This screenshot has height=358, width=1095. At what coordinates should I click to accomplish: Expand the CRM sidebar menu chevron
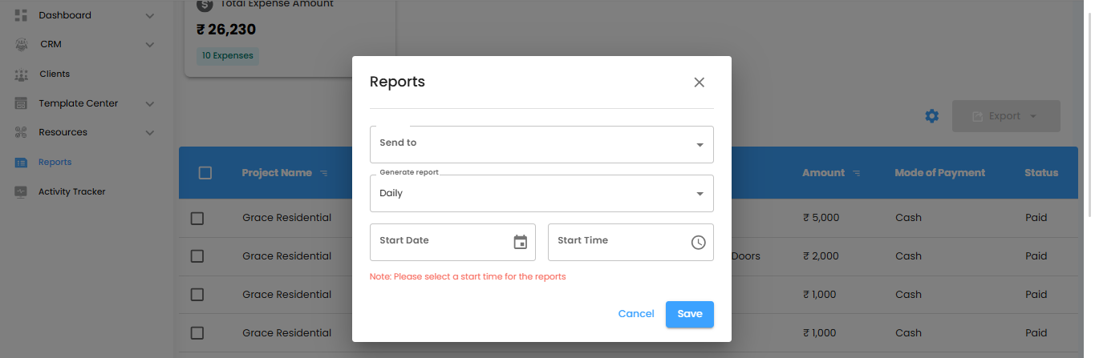[x=150, y=45]
